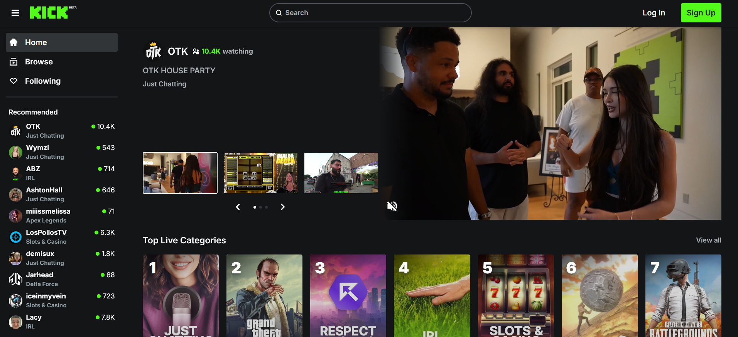This screenshot has height=337, width=738.
Task: Select the second carousel pagination dot
Action: (x=261, y=207)
